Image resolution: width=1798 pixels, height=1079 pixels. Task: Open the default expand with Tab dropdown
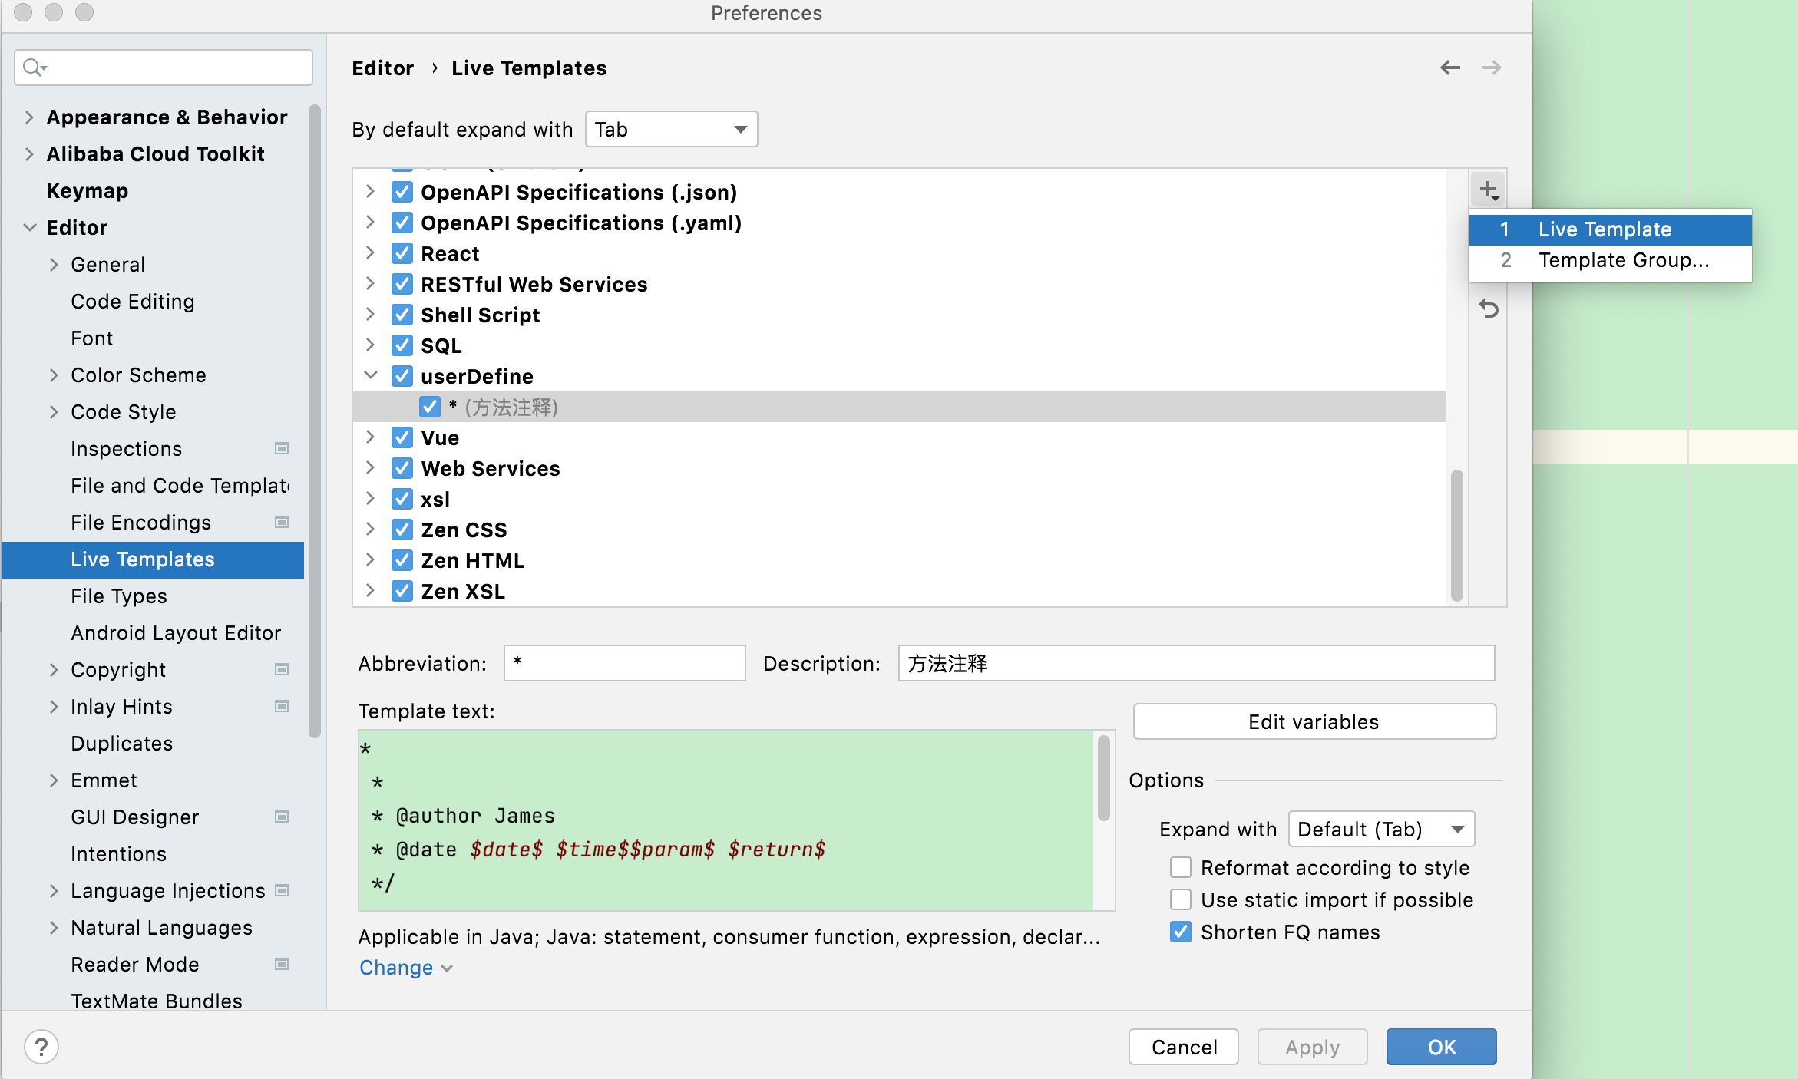pyautogui.click(x=671, y=129)
